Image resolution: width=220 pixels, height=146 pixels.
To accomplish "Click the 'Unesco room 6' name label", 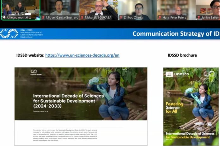I will (x=17, y=18).
